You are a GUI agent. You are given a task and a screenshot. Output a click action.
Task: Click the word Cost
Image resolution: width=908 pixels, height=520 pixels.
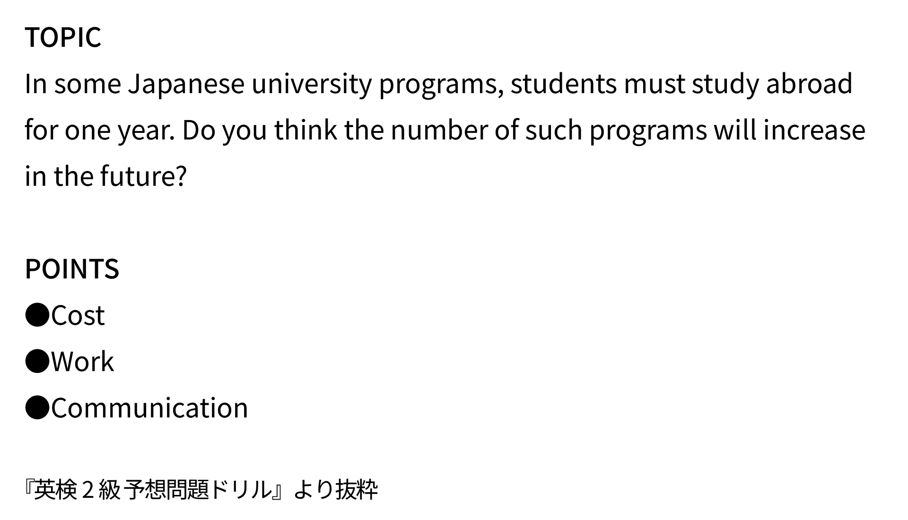(x=78, y=316)
